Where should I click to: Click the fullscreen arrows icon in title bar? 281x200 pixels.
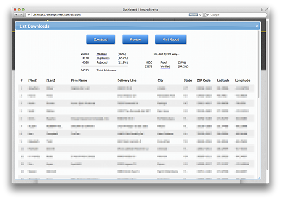[266, 9]
